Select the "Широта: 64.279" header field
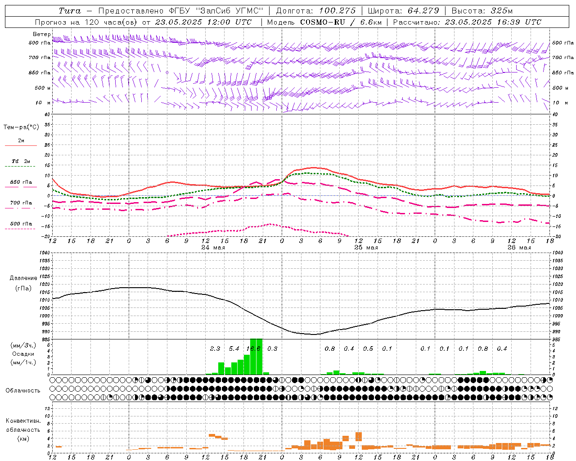This screenshot has height=461, width=576. click(403, 11)
